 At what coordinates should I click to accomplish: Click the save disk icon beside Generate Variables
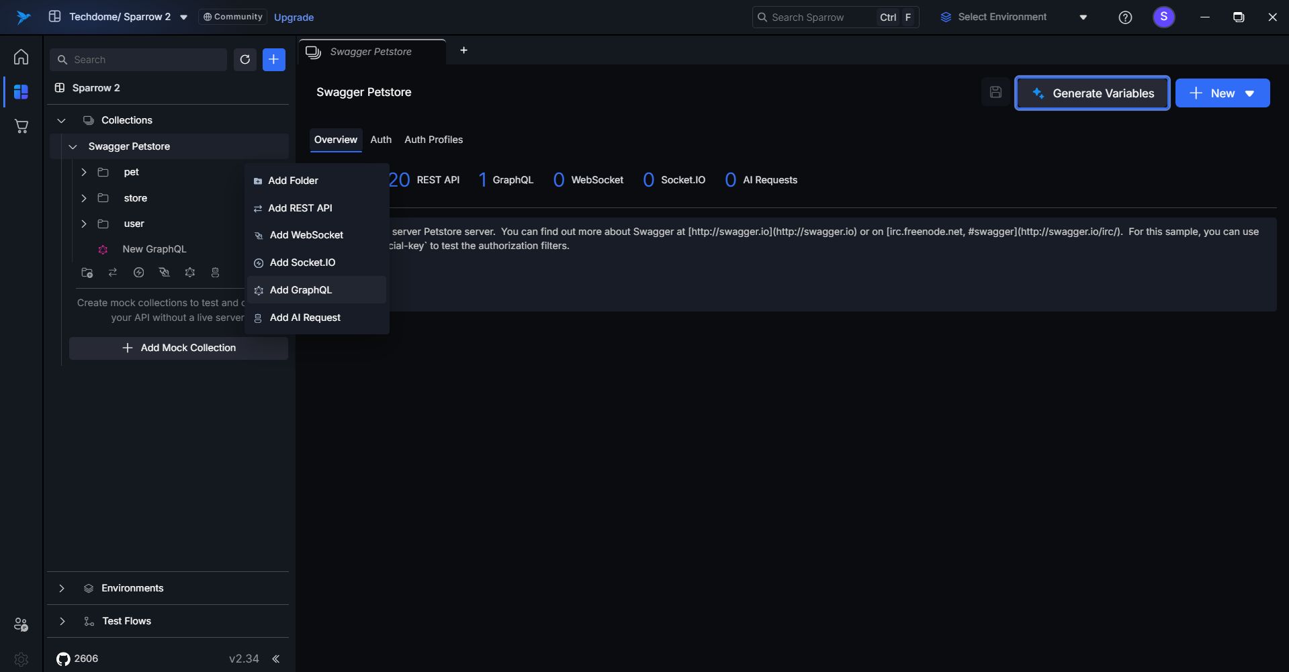[x=995, y=93]
